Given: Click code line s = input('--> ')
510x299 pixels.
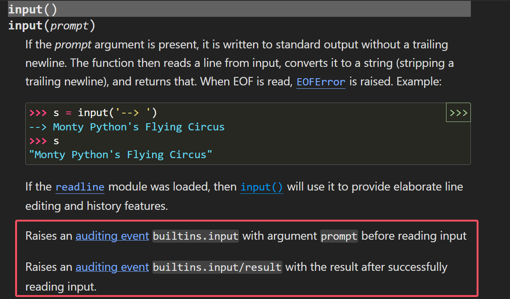Looking at the screenshot, I should pyautogui.click(x=93, y=113).
